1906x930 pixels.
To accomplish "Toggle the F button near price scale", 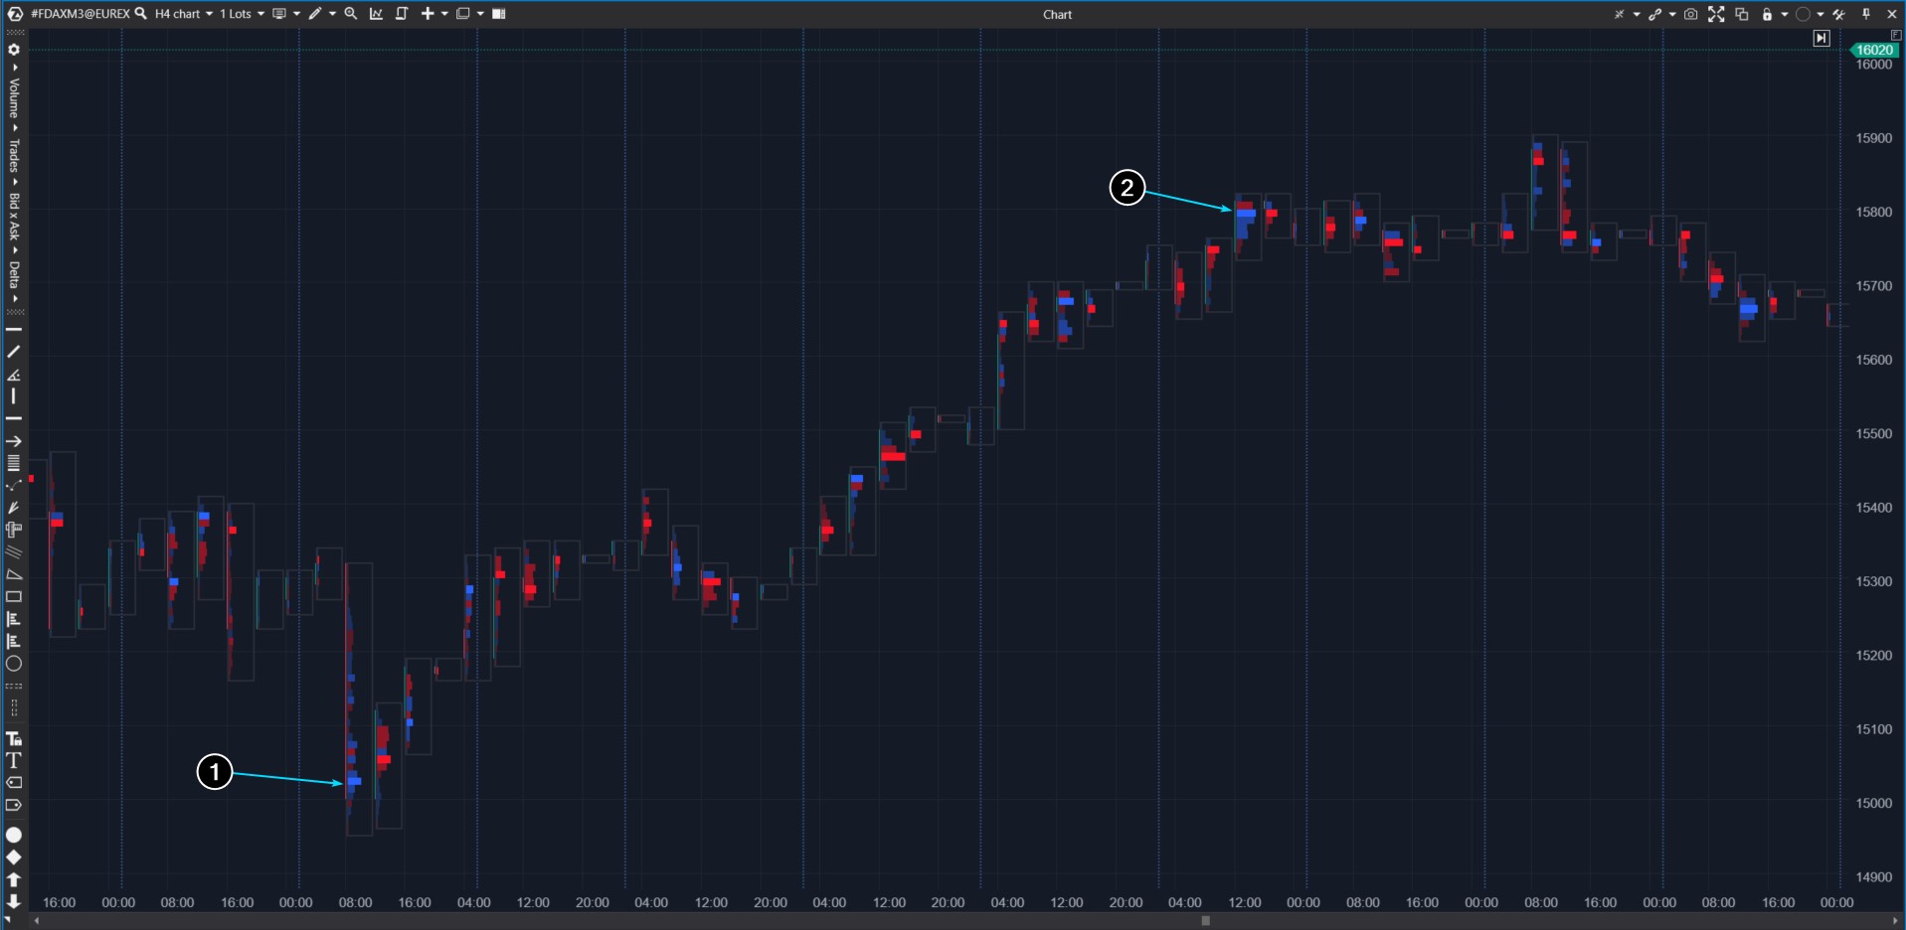I will pyautogui.click(x=1895, y=35).
